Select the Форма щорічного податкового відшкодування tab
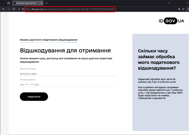 (x=49, y=40)
